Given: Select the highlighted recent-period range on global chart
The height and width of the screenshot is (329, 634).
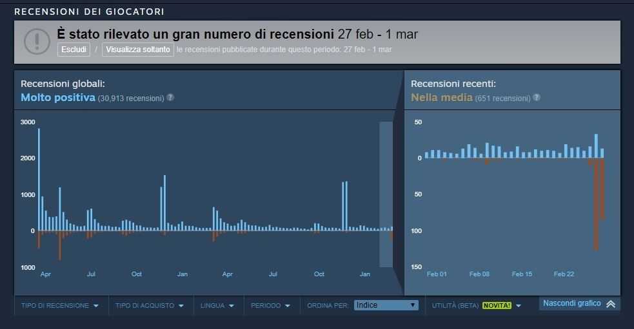Looking at the screenshot, I should click(x=386, y=193).
